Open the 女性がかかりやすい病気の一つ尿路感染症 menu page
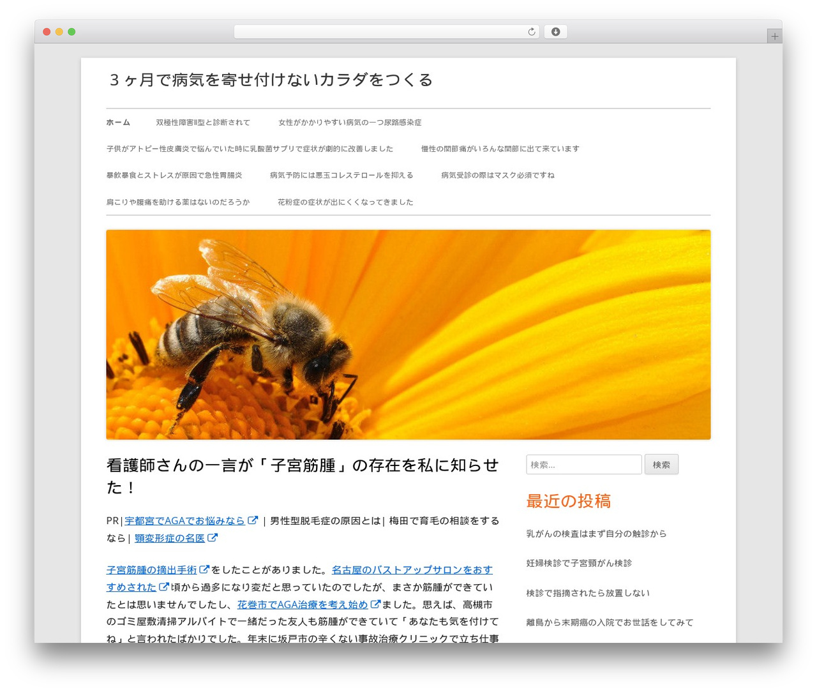 pyautogui.click(x=350, y=122)
